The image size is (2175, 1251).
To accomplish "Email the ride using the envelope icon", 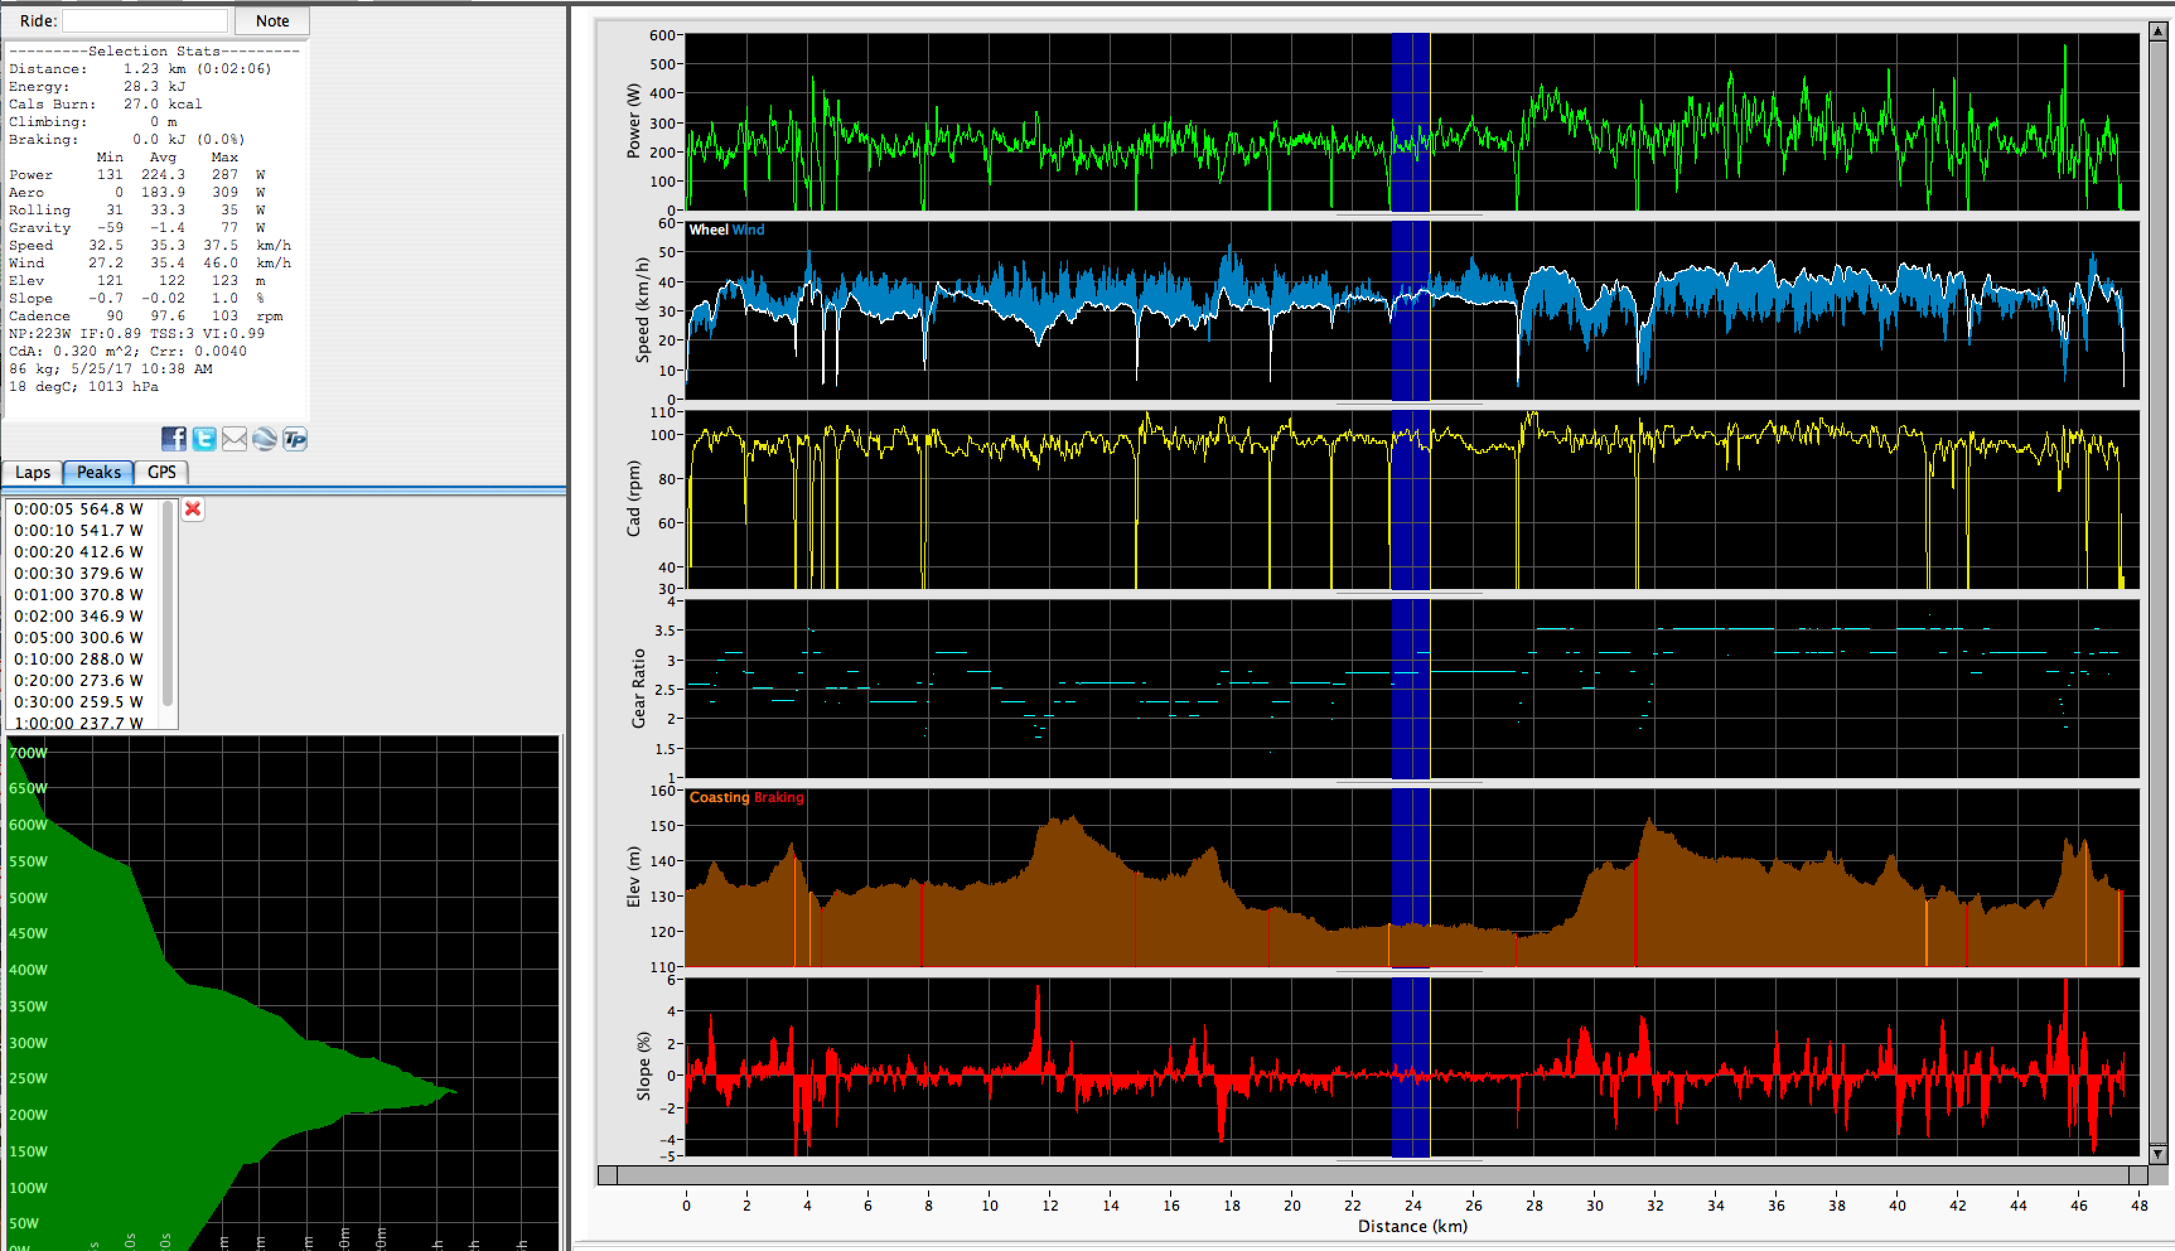I will coord(235,439).
